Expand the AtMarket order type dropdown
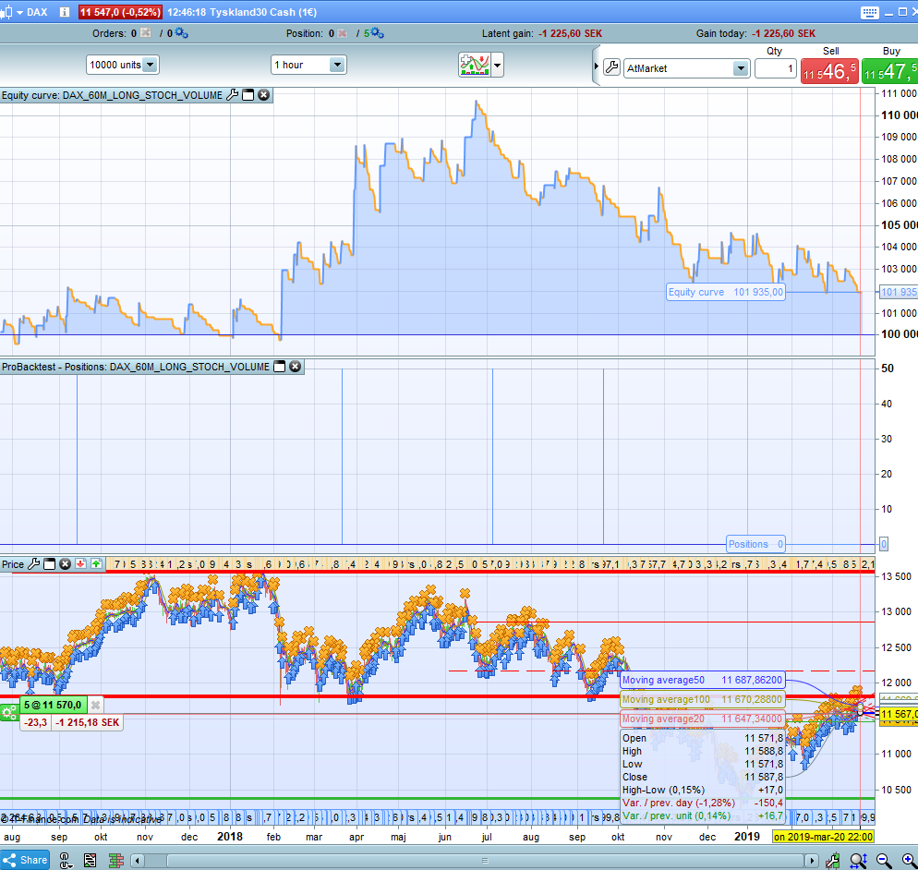 coord(740,68)
